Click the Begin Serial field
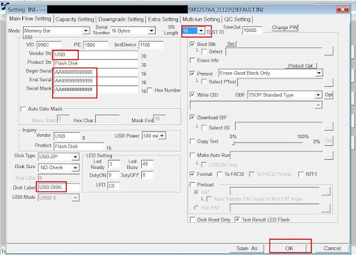356x255 pixels. [96, 72]
